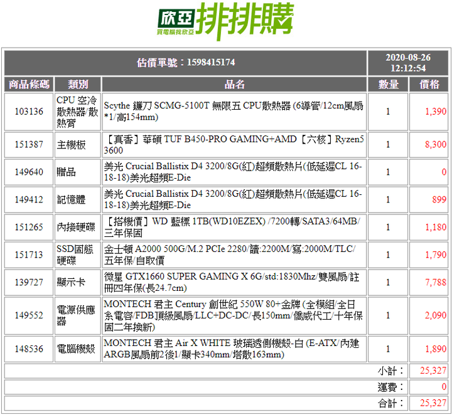Click price 1,890
This screenshot has height=415, width=452.
click(x=436, y=349)
